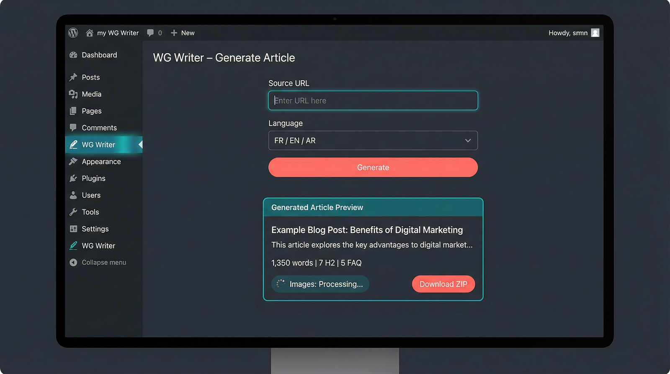670x374 pixels.
Task: Focus the Source URL input field
Action: pyautogui.click(x=373, y=101)
